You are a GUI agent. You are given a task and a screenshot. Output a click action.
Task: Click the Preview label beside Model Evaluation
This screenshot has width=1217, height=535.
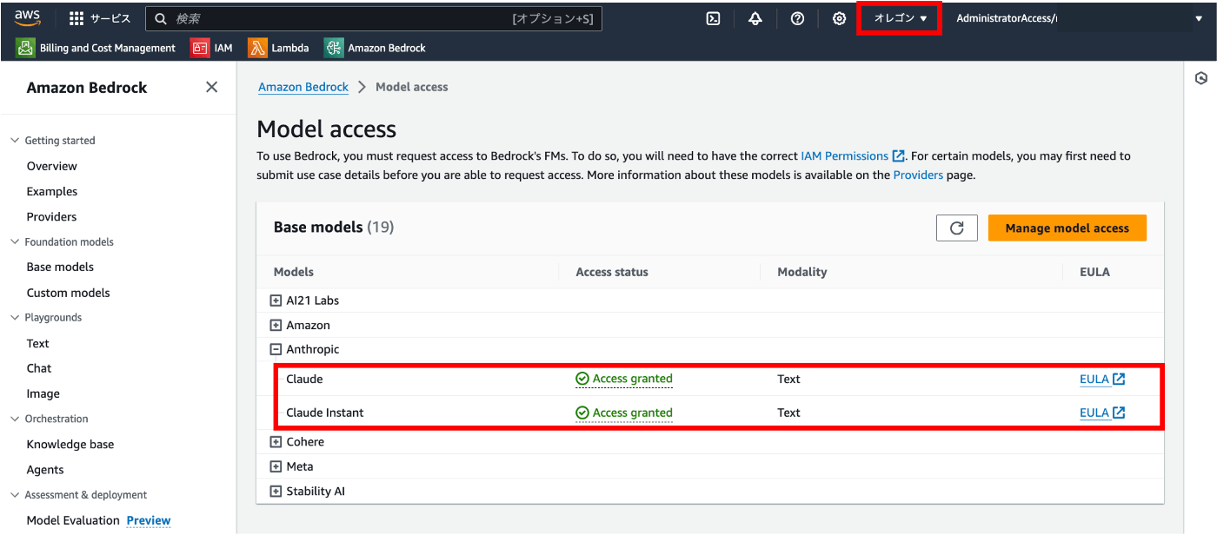[149, 520]
